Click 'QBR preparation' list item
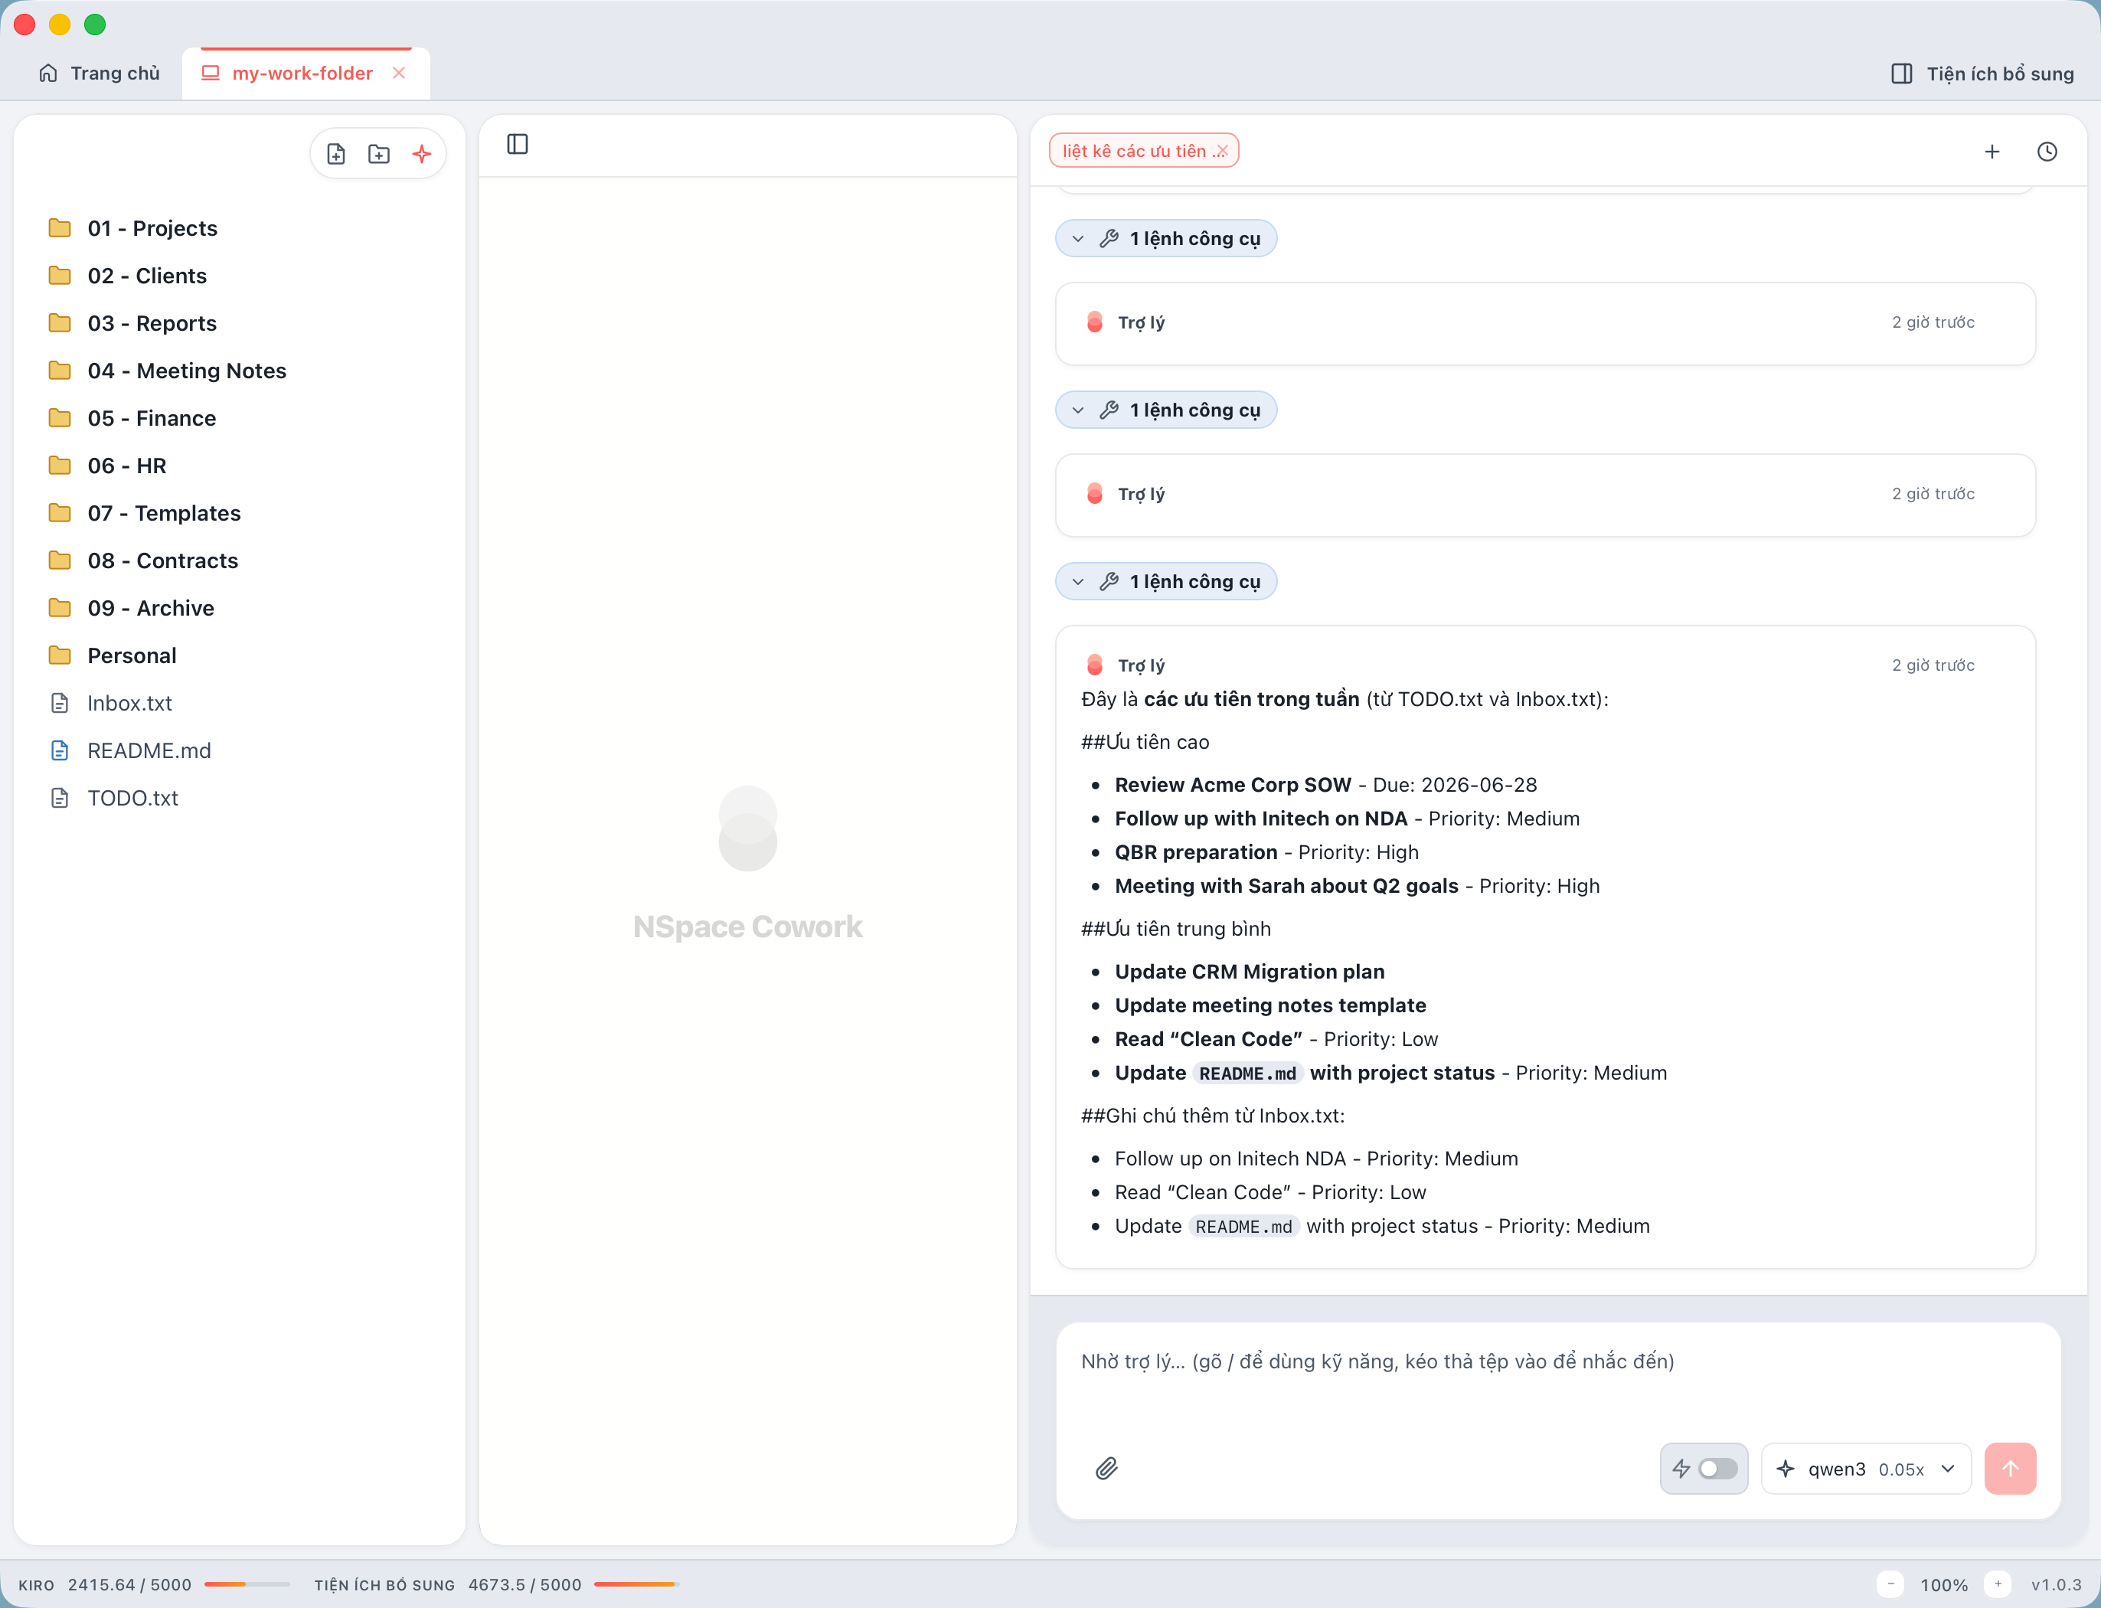Image resolution: width=2101 pixels, height=1608 pixels. (1266, 851)
